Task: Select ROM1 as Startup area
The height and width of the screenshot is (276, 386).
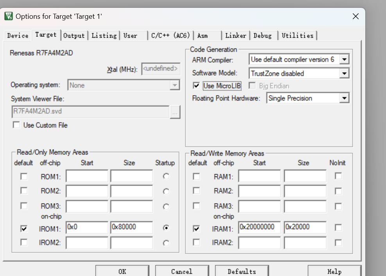Action: point(166,177)
